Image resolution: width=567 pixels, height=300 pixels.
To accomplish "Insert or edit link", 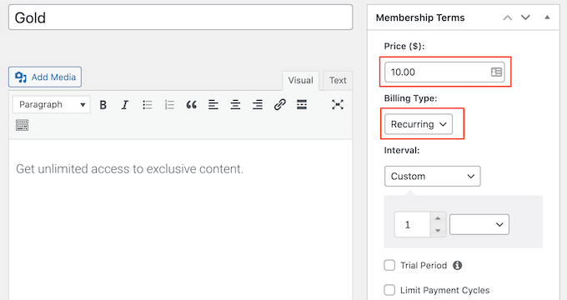I will (x=279, y=105).
